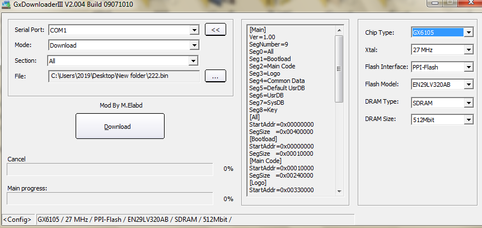Click the large Download button

(x=120, y=126)
